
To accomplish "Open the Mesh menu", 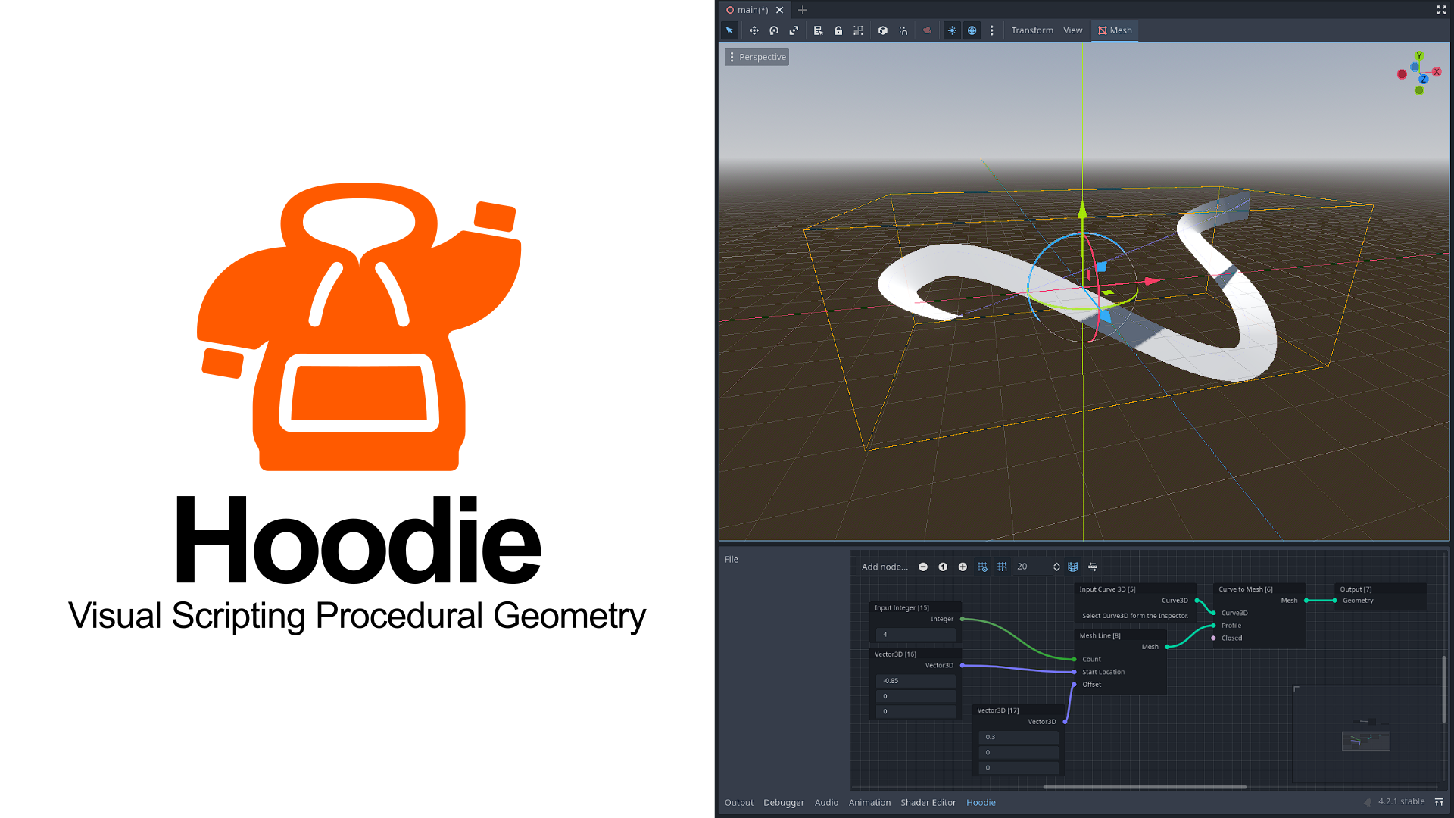I will 1115,30.
